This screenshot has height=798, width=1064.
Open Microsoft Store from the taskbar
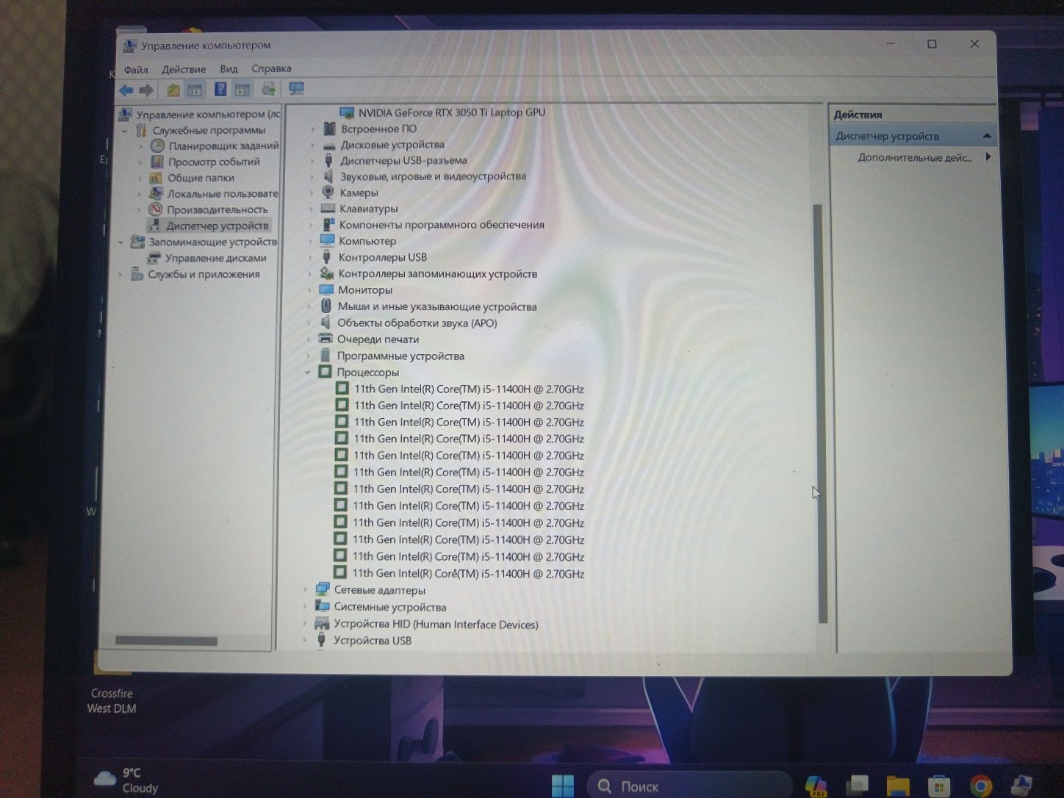point(938,787)
